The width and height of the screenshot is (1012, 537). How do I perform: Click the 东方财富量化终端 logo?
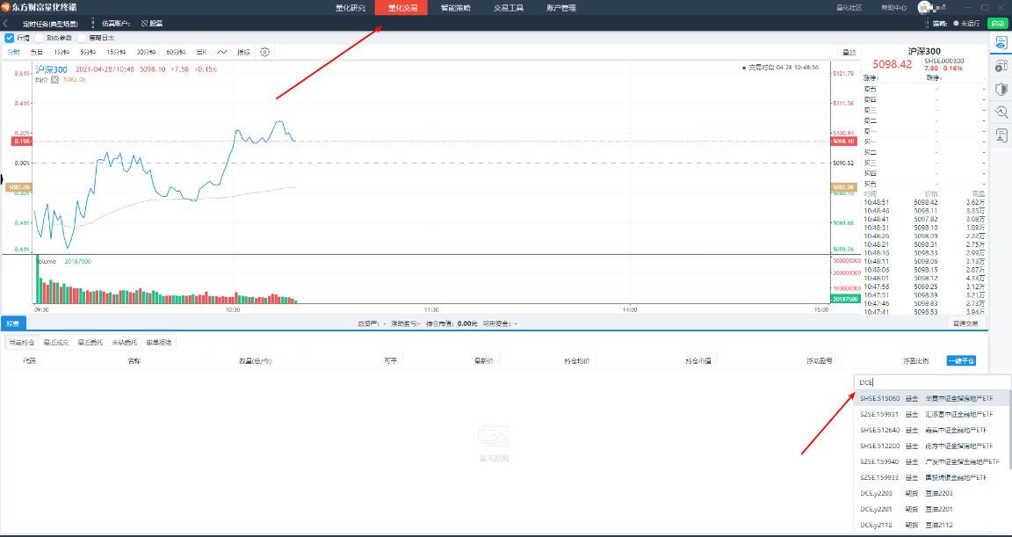40,8
